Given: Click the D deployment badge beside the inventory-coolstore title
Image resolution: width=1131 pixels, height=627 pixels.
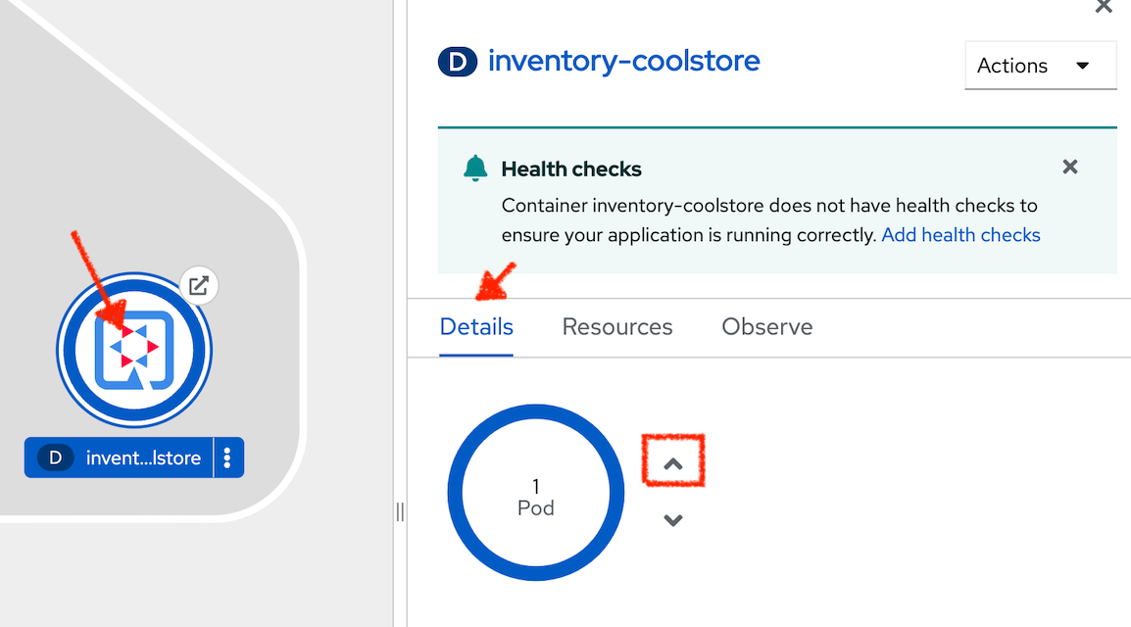Looking at the screenshot, I should [x=458, y=62].
